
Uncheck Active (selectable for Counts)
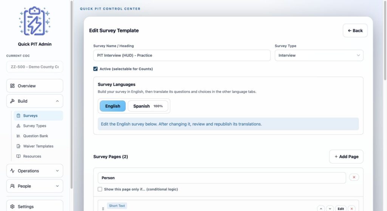pyautogui.click(x=96, y=69)
